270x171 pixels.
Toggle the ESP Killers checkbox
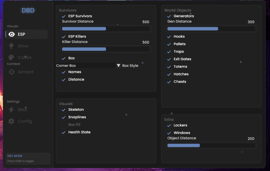point(64,37)
